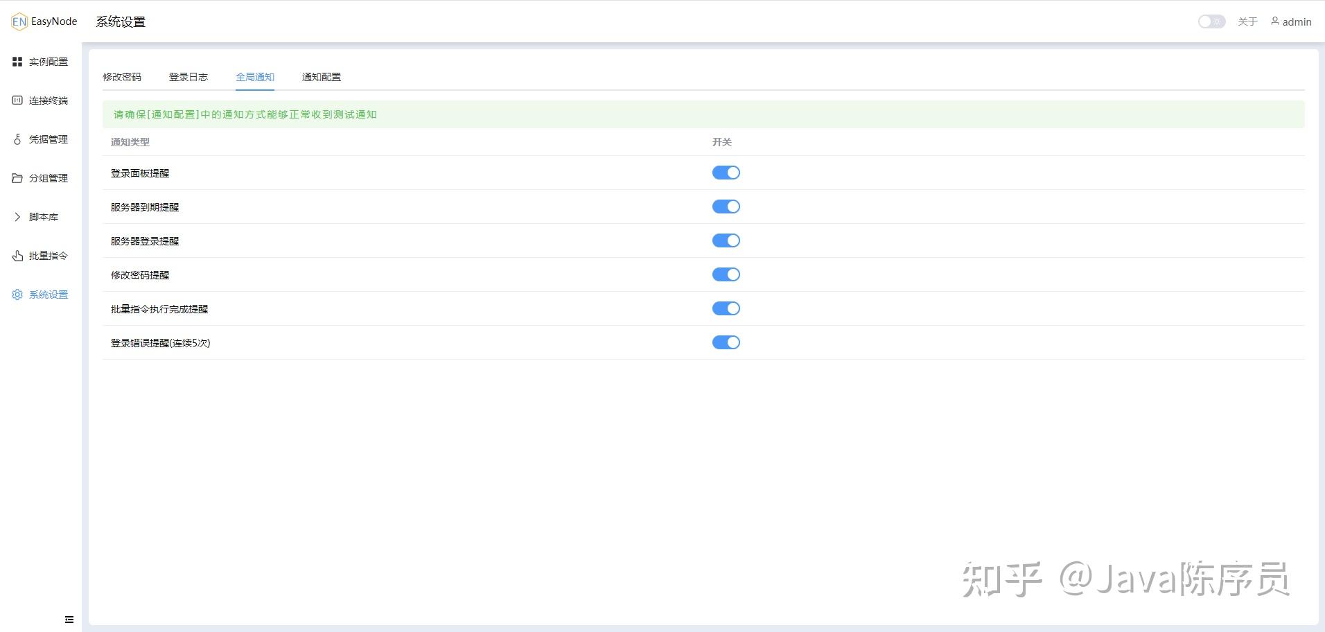
Task: Open the 登录日志 tab
Action: tap(188, 77)
